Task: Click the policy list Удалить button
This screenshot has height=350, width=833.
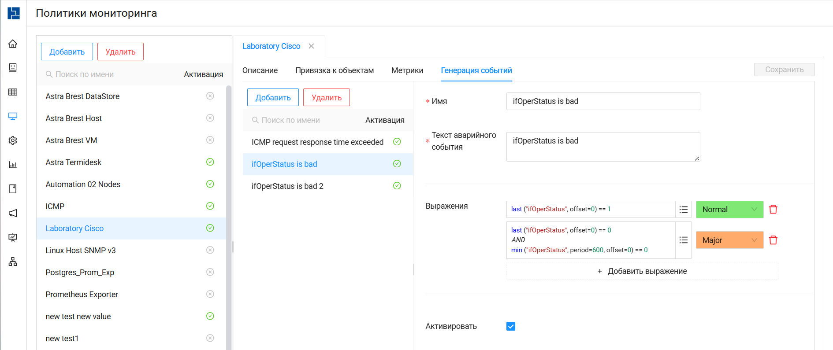Action: point(120,52)
